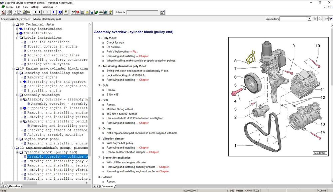Click the engine assembly diagram image
The image size is (333, 192).
[x=278, y=97]
